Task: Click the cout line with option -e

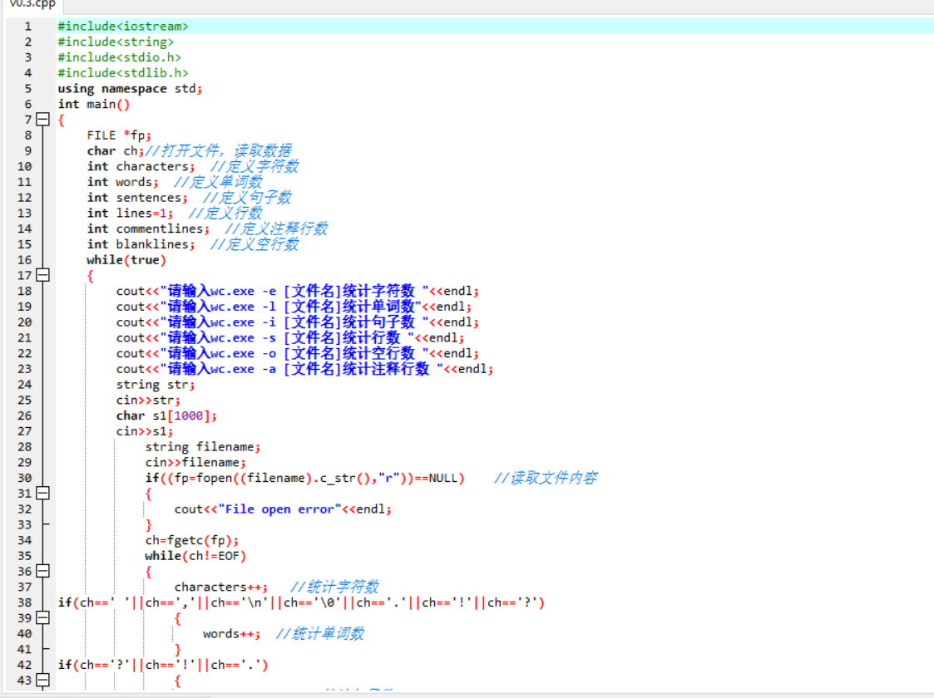Action: coord(297,291)
